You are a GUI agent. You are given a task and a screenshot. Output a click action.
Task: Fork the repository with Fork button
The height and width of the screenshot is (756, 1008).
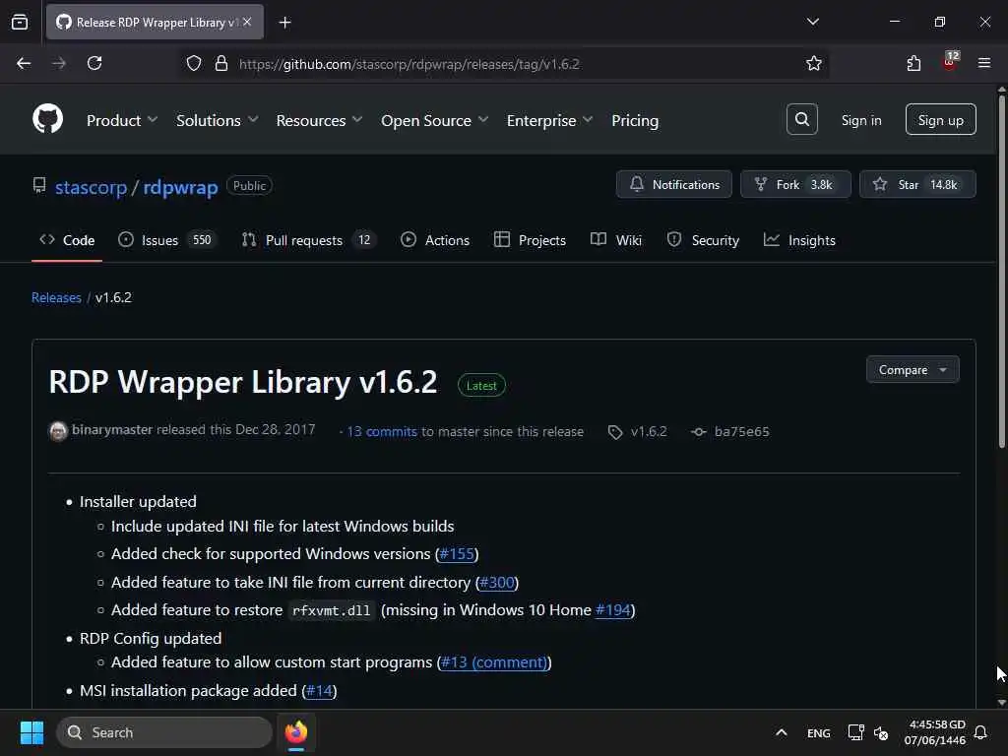[795, 184]
